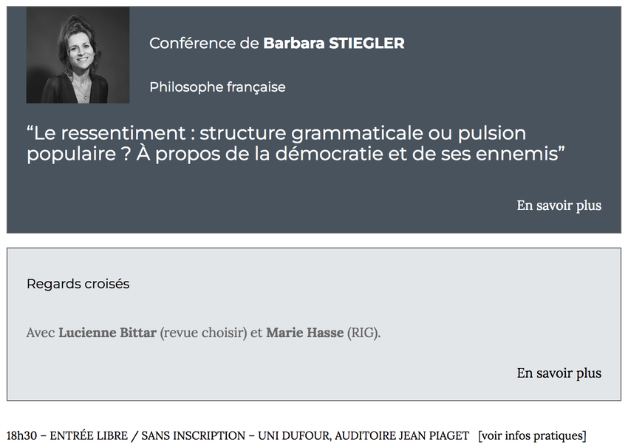
Task: Open "En savoir plus" in the Stiegler conference card
Action: click(x=559, y=206)
